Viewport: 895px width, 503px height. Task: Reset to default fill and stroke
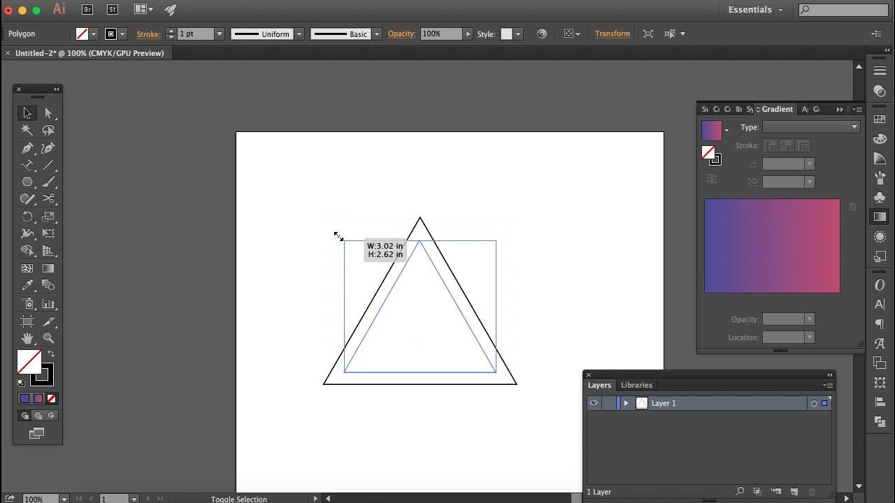[x=21, y=382]
